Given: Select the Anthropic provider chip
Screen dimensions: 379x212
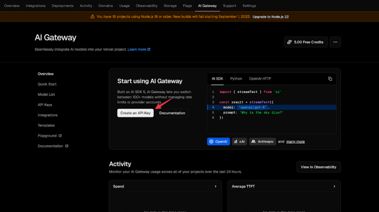Looking at the screenshot, I should (x=262, y=141).
